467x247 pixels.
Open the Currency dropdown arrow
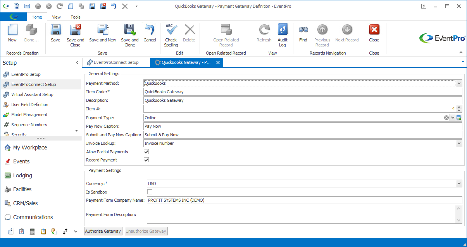[x=459, y=184]
